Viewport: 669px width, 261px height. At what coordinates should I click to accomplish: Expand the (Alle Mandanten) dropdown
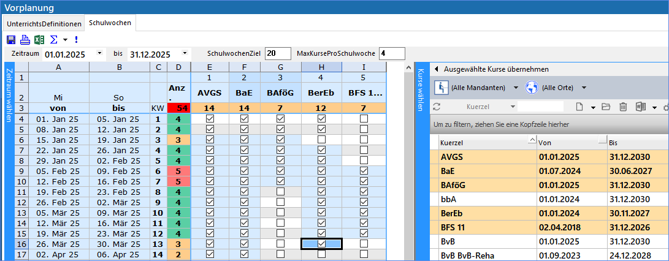(x=516, y=88)
